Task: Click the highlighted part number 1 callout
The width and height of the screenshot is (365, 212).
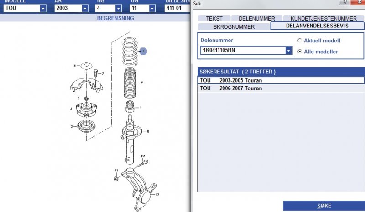Action: pos(143,52)
